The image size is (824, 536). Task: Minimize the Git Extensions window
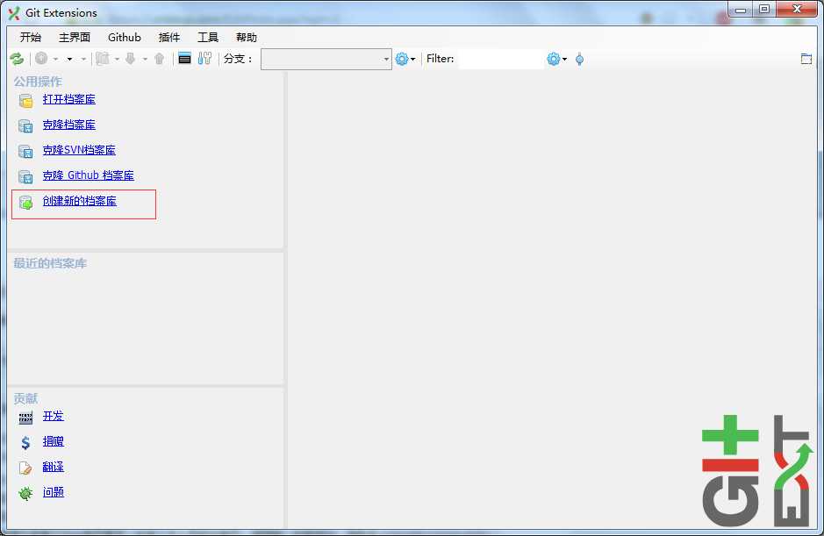click(741, 9)
